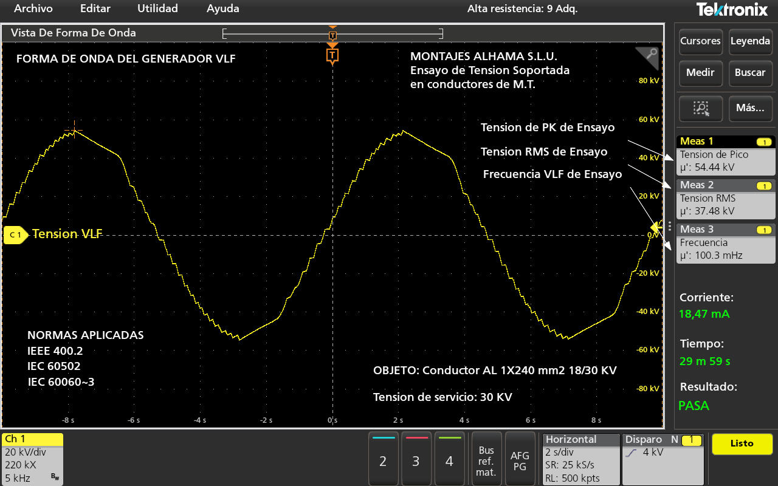
Task: Open the Más... additional options button
Action: (x=749, y=109)
